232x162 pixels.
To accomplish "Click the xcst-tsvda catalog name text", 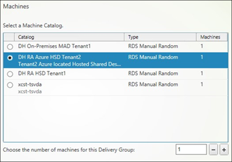I will (30, 84).
